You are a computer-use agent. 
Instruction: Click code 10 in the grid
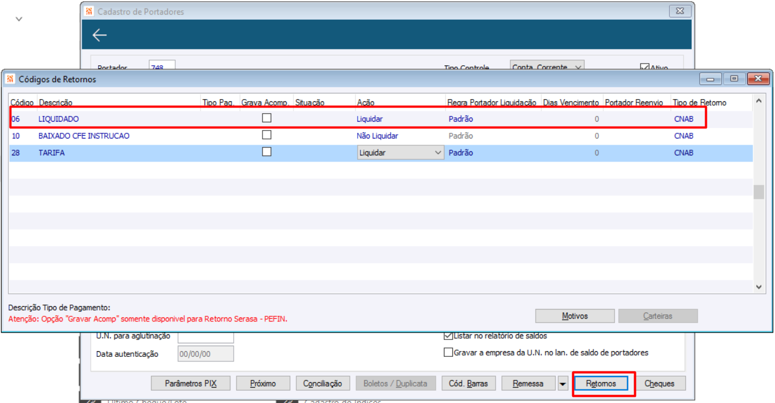coord(16,136)
